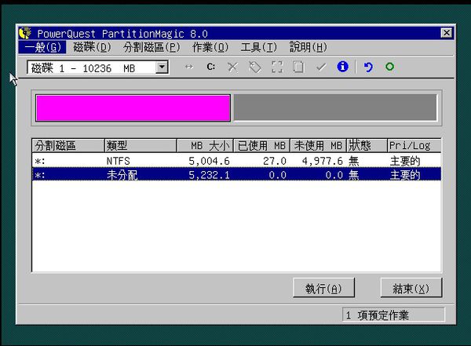Open the 一般(G) menu

coord(42,47)
